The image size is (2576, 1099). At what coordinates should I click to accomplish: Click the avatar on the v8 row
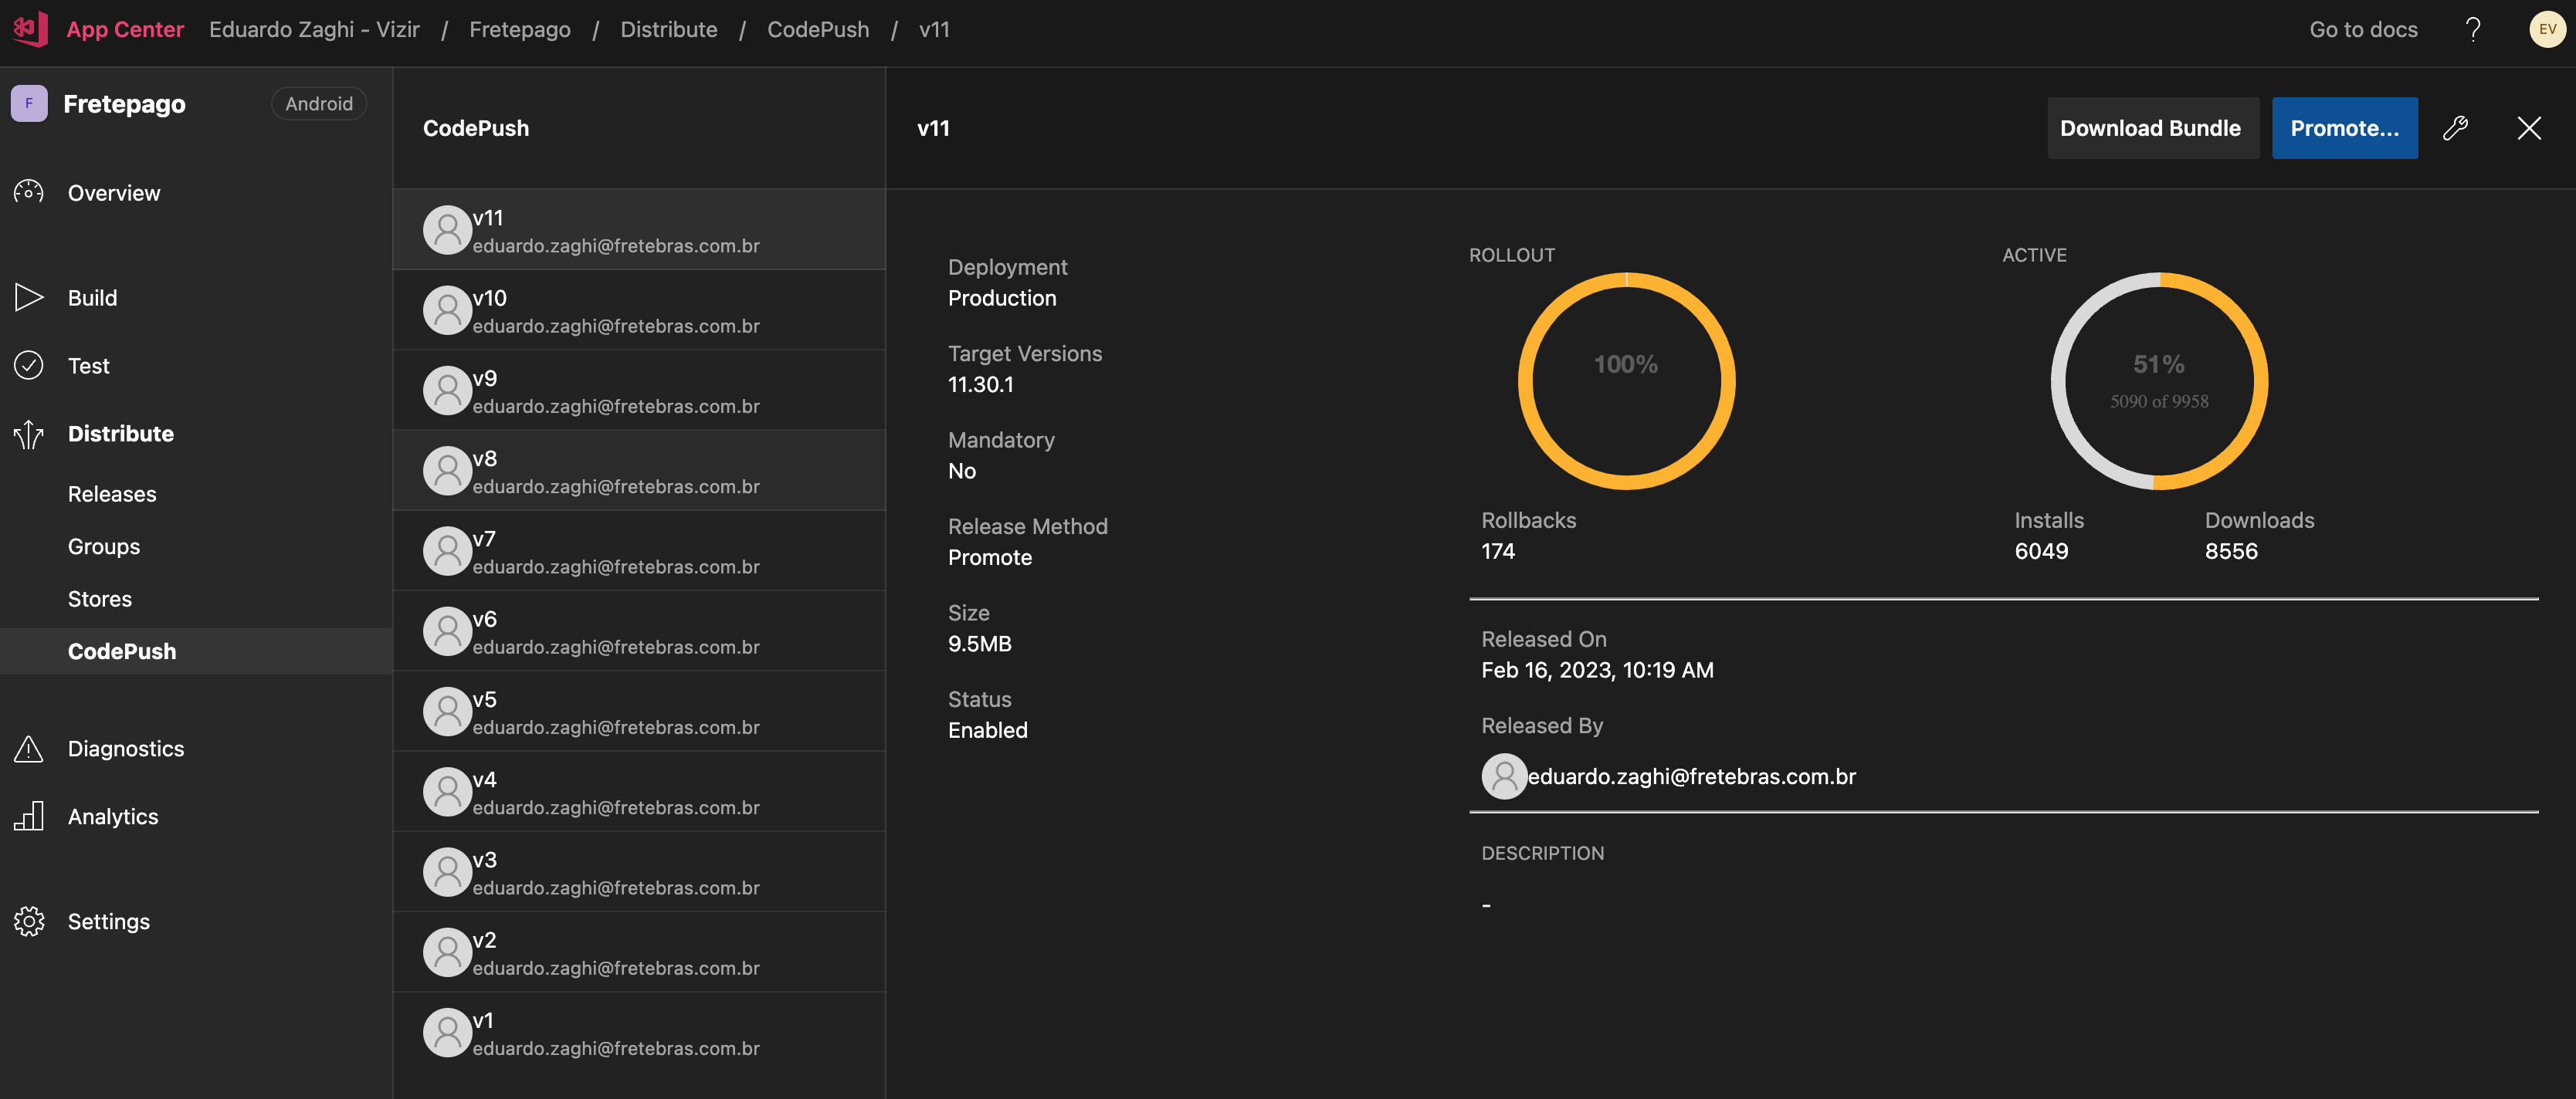(x=447, y=471)
